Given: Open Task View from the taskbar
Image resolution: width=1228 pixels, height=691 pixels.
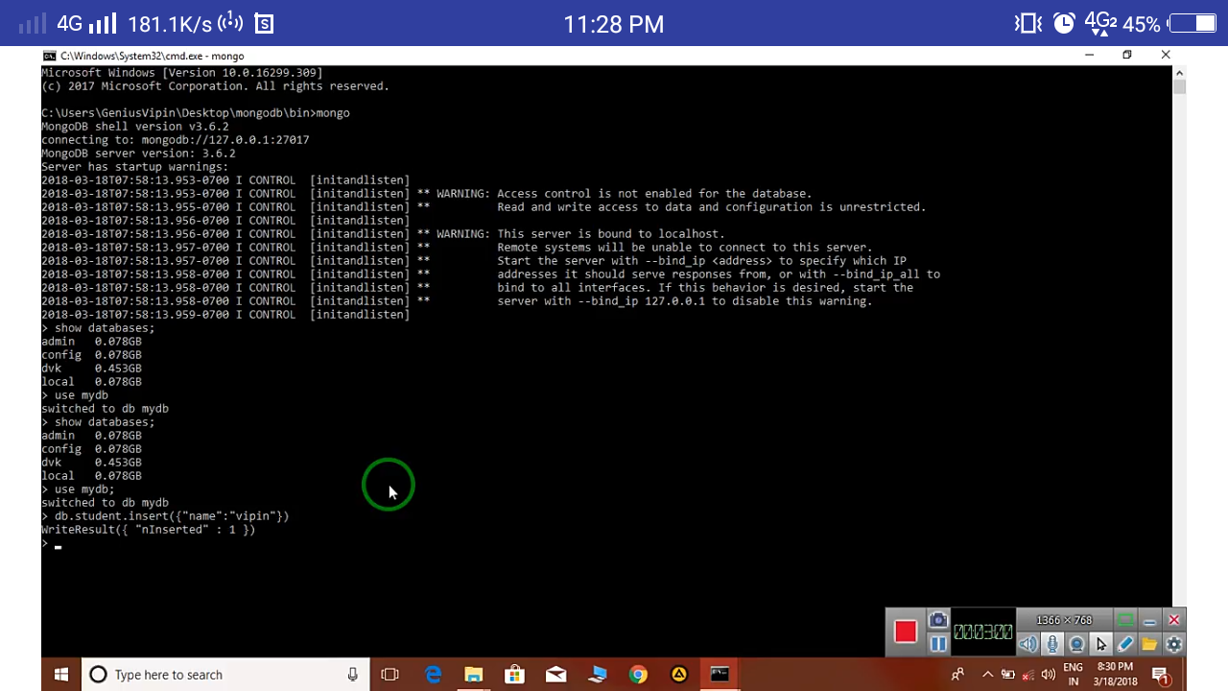Looking at the screenshot, I should (390, 675).
